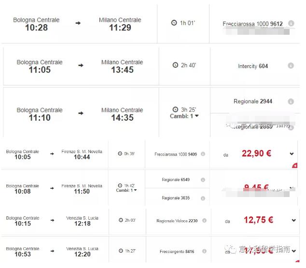Click info icon next to Intercity 604
The image size is (306, 268).
coord(291,65)
